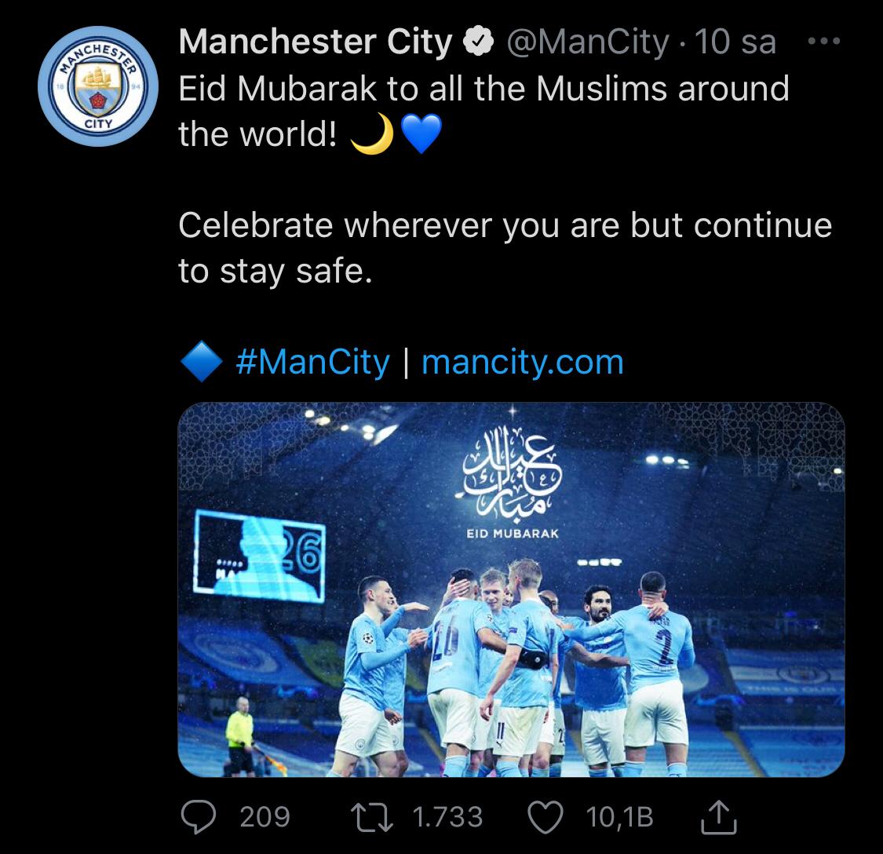Click the blue heart emoji in tweet

coord(422,135)
